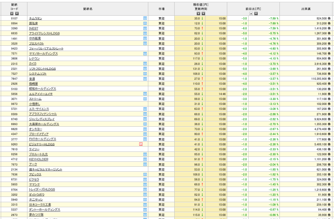Click the blue grid icon in ダントーホールディングス row

click(145, 209)
